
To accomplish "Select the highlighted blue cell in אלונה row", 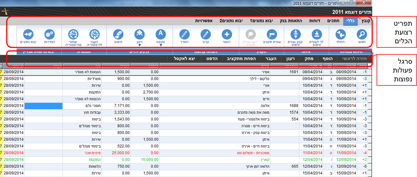I will (x=44, y=106).
